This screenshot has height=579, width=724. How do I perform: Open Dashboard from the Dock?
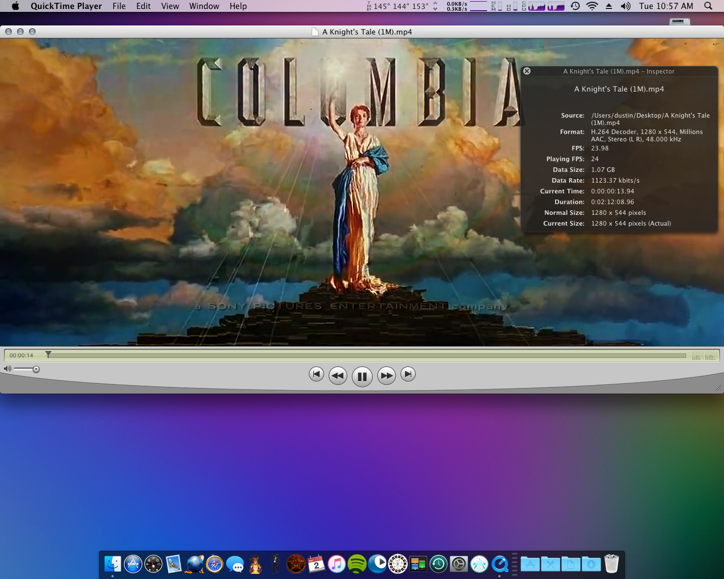(x=153, y=564)
